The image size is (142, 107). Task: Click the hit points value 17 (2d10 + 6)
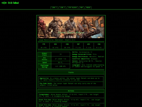point(60,59)
